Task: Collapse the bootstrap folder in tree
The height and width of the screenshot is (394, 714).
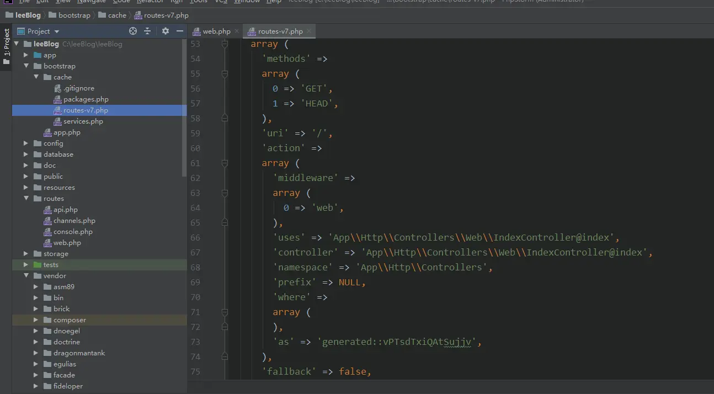Action: click(x=26, y=66)
